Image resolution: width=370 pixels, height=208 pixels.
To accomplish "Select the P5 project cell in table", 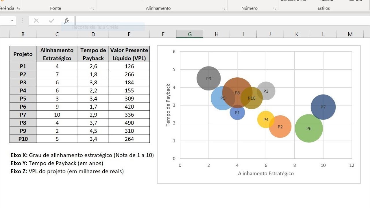I will point(23,99).
